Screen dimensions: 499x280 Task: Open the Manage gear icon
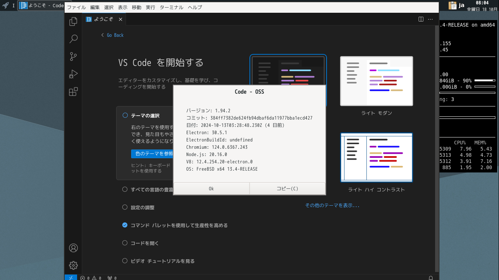tap(73, 265)
